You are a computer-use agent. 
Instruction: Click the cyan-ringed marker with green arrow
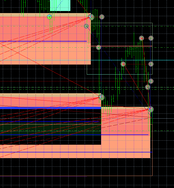[49, 17]
